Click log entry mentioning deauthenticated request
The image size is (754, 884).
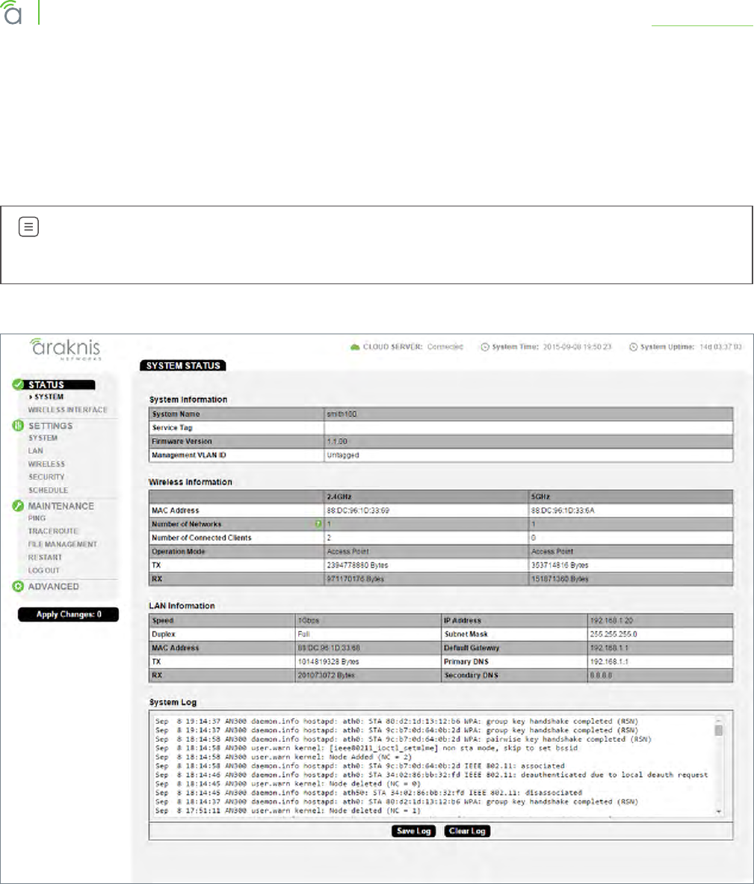tap(431, 775)
